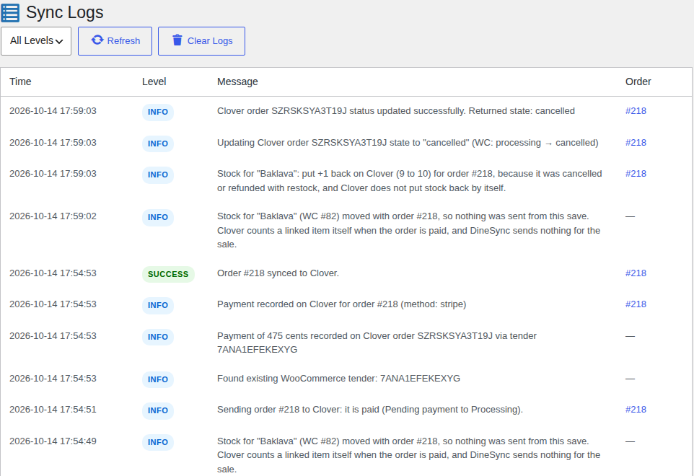This screenshot has width=694, height=476.
Task: Click 'Updating Clover order SZRSKSYA3T19J state' message
Action: [408, 143]
